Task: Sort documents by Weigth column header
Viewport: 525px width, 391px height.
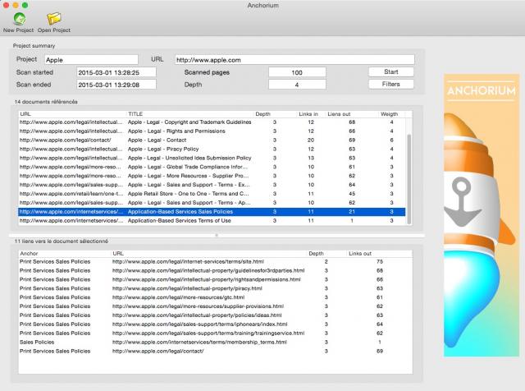Action: click(390, 113)
